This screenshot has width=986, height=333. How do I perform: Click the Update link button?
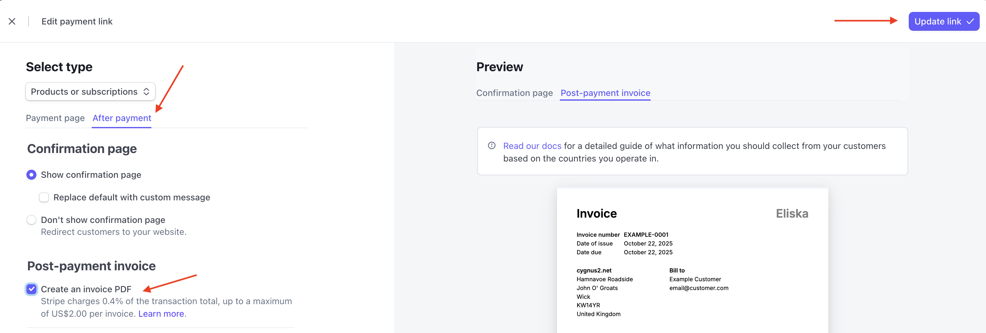click(937, 21)
